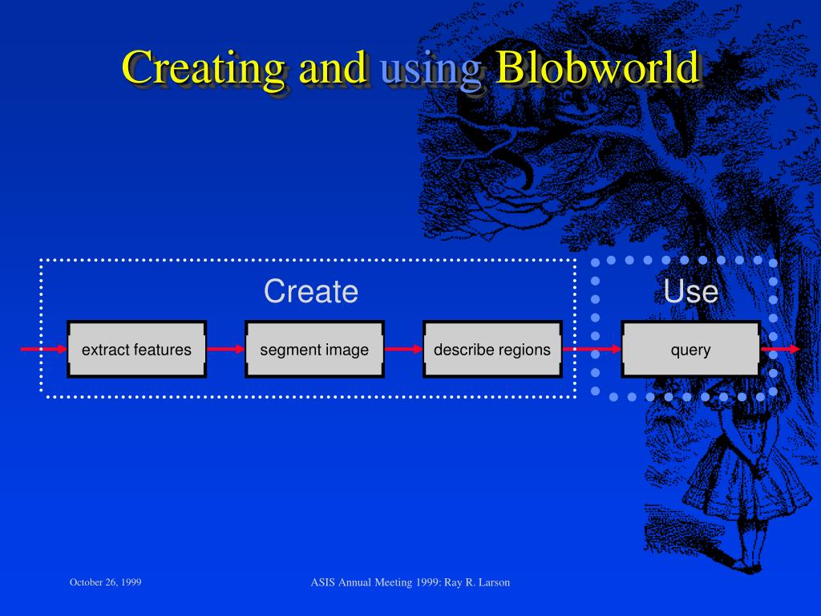Select the 'Use' group label
The width and height of the screenshot is (821, 616).
(x=690, y=291)
